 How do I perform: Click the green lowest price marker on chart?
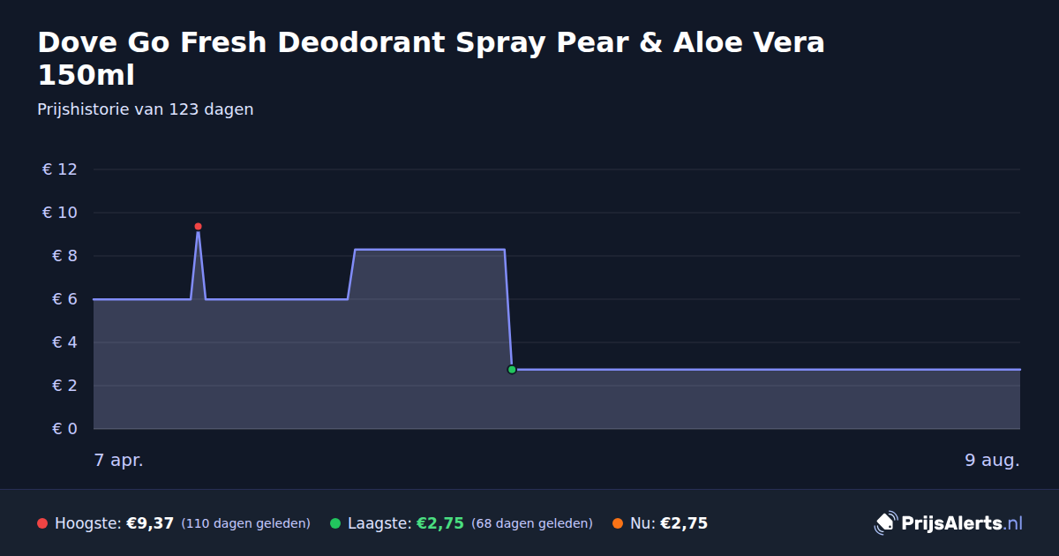512,370
